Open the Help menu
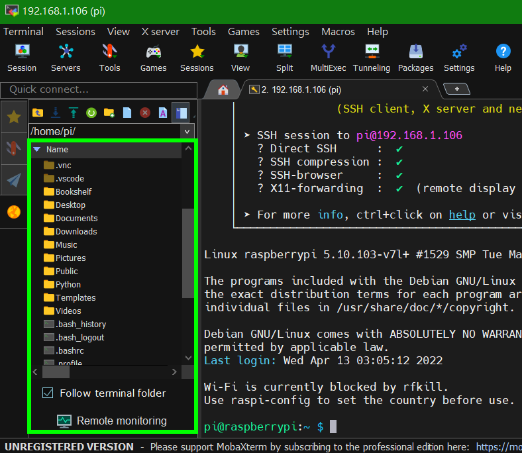This screenshot has height=453, width=522. 378,32
